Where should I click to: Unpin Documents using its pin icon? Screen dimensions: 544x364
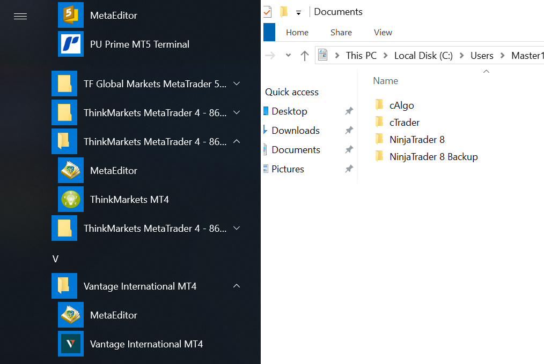coord(349,150)
